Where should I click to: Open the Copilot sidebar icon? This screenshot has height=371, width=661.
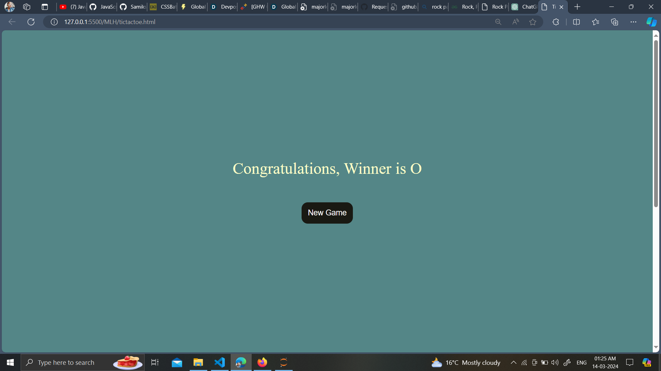click(651, 22)
